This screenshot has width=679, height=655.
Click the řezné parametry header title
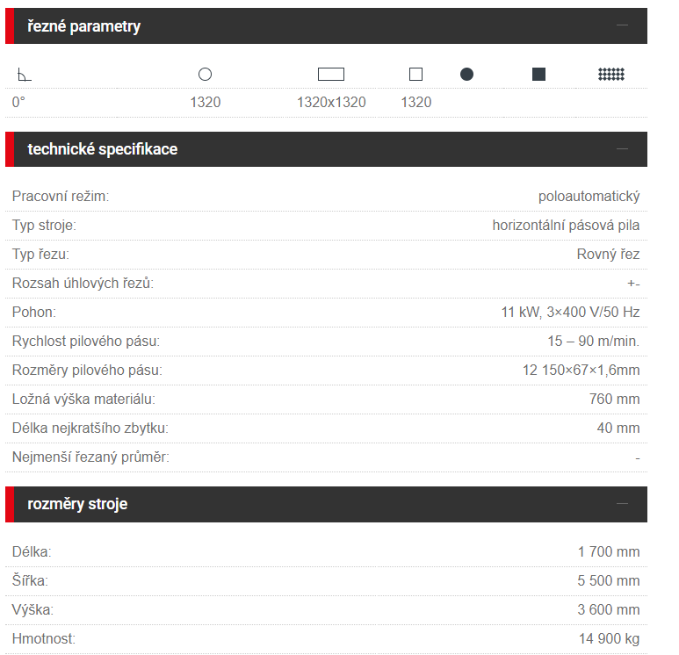click(x=84, y=26)
